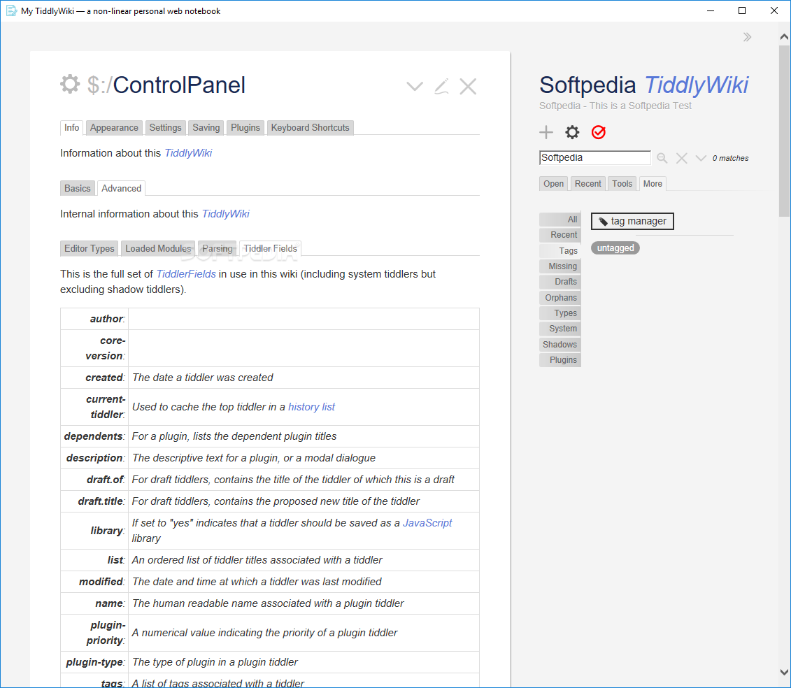Screen dimensions: 791x688
Task: Select the Recent vertical tab under More
Action: tap(560, 235)
